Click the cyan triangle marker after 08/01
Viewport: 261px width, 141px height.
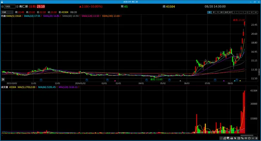pos(235,81)
